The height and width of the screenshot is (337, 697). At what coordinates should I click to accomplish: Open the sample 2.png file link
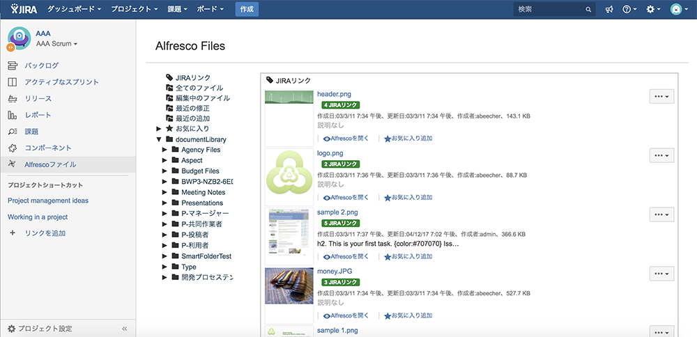click(337, 212)
